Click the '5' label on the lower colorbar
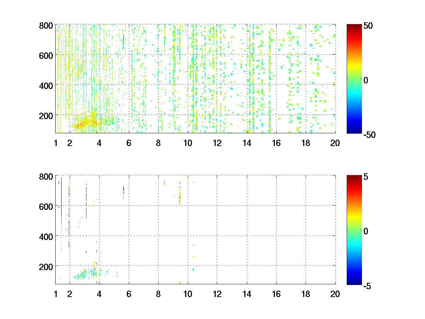Screen dimensions: 425x319 366,177
